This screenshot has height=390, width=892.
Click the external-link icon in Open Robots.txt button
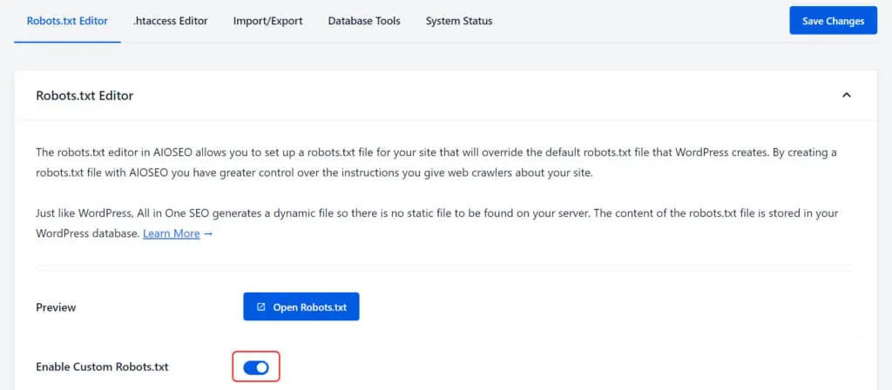pos(260,307)
